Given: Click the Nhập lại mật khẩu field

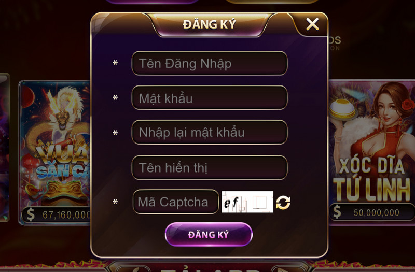Looking at the screenshot, I should [210, 132].
